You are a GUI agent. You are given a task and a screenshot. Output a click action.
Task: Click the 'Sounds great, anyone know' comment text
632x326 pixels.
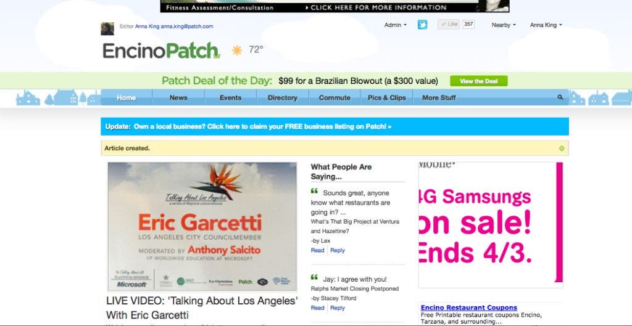pyautogui.click(x=351, y=203)
